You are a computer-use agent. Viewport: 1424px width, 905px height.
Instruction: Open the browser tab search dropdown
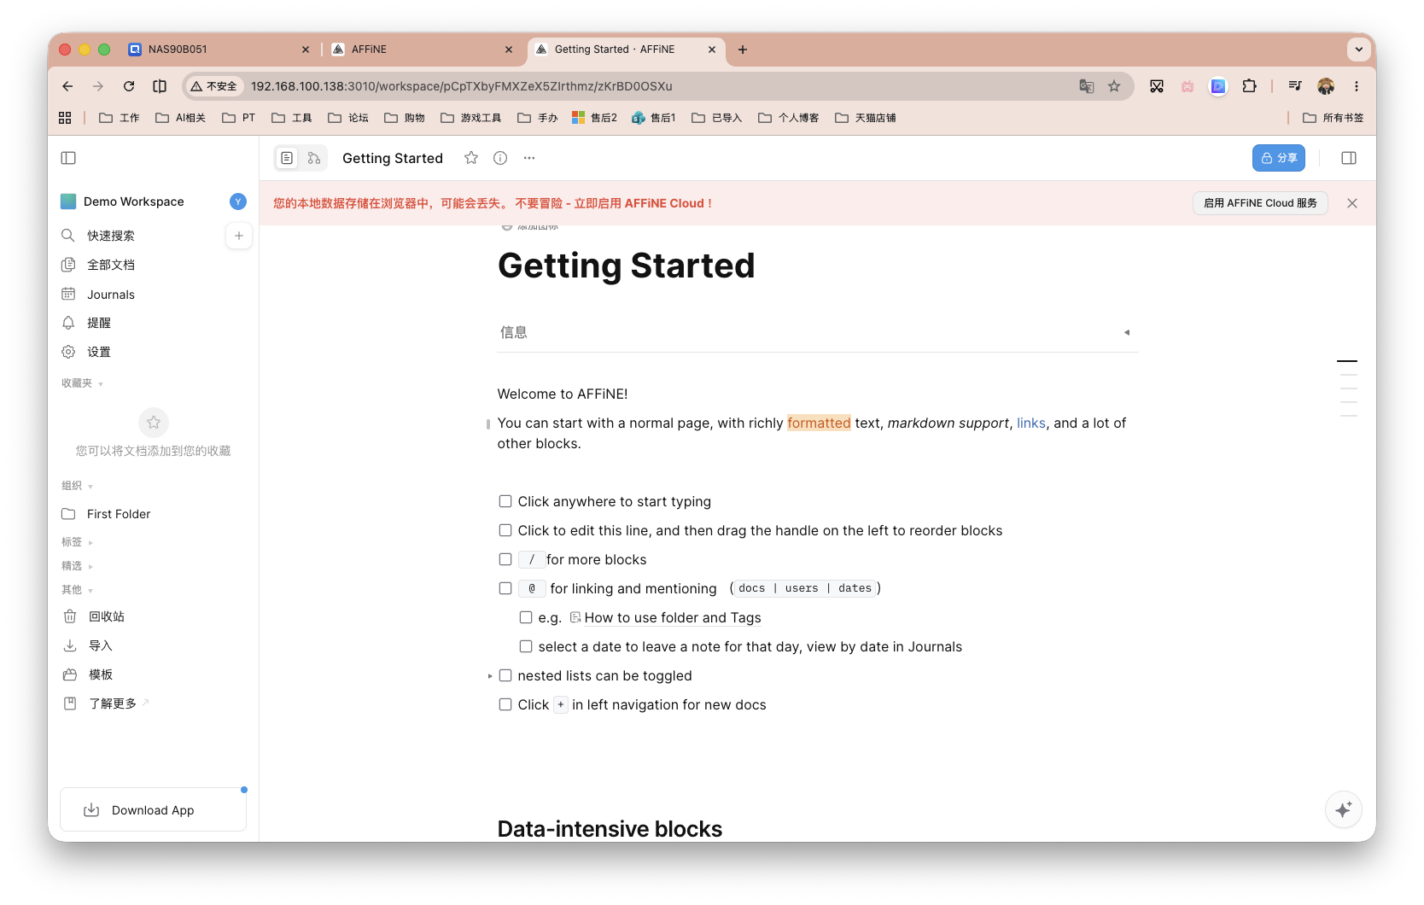tap(1359, 50)
